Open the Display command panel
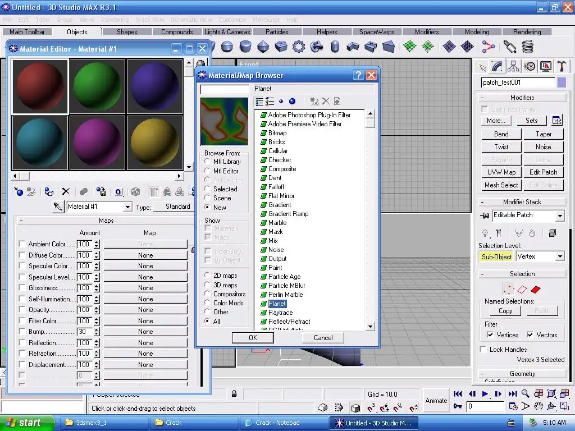Viewport: 575px width, 431px height. click(x=546, y=66)
